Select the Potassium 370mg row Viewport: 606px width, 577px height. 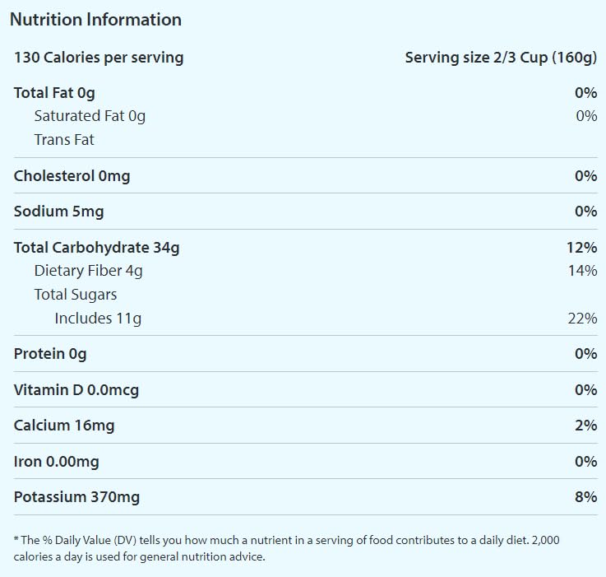coord(77,497)
